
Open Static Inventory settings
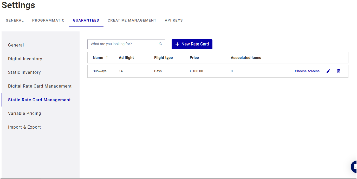click(24, 72)
